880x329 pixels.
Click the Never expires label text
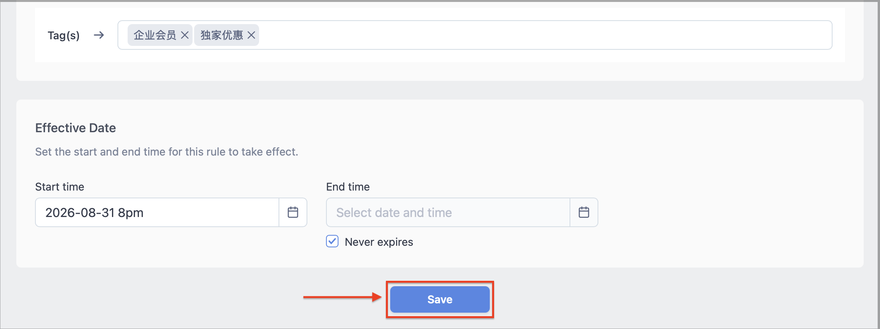[x=379, y=242]
